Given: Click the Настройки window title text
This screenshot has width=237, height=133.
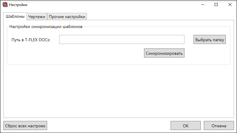Looking at the screenshot, I should 18,5.
